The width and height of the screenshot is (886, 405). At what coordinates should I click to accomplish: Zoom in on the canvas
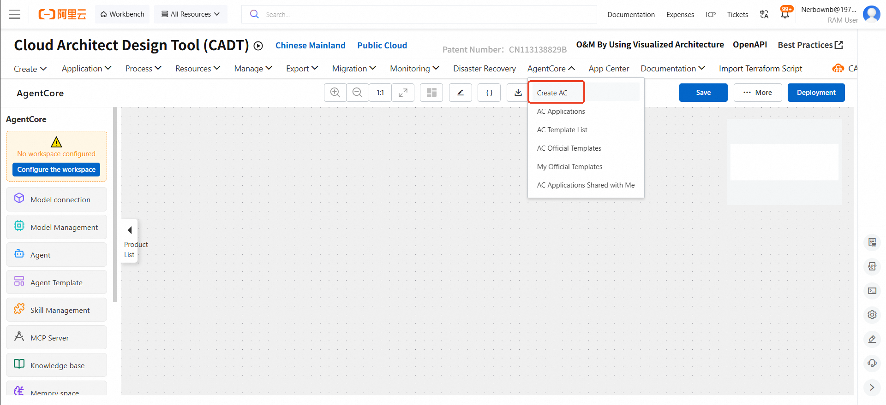click(x=335, y=93)
